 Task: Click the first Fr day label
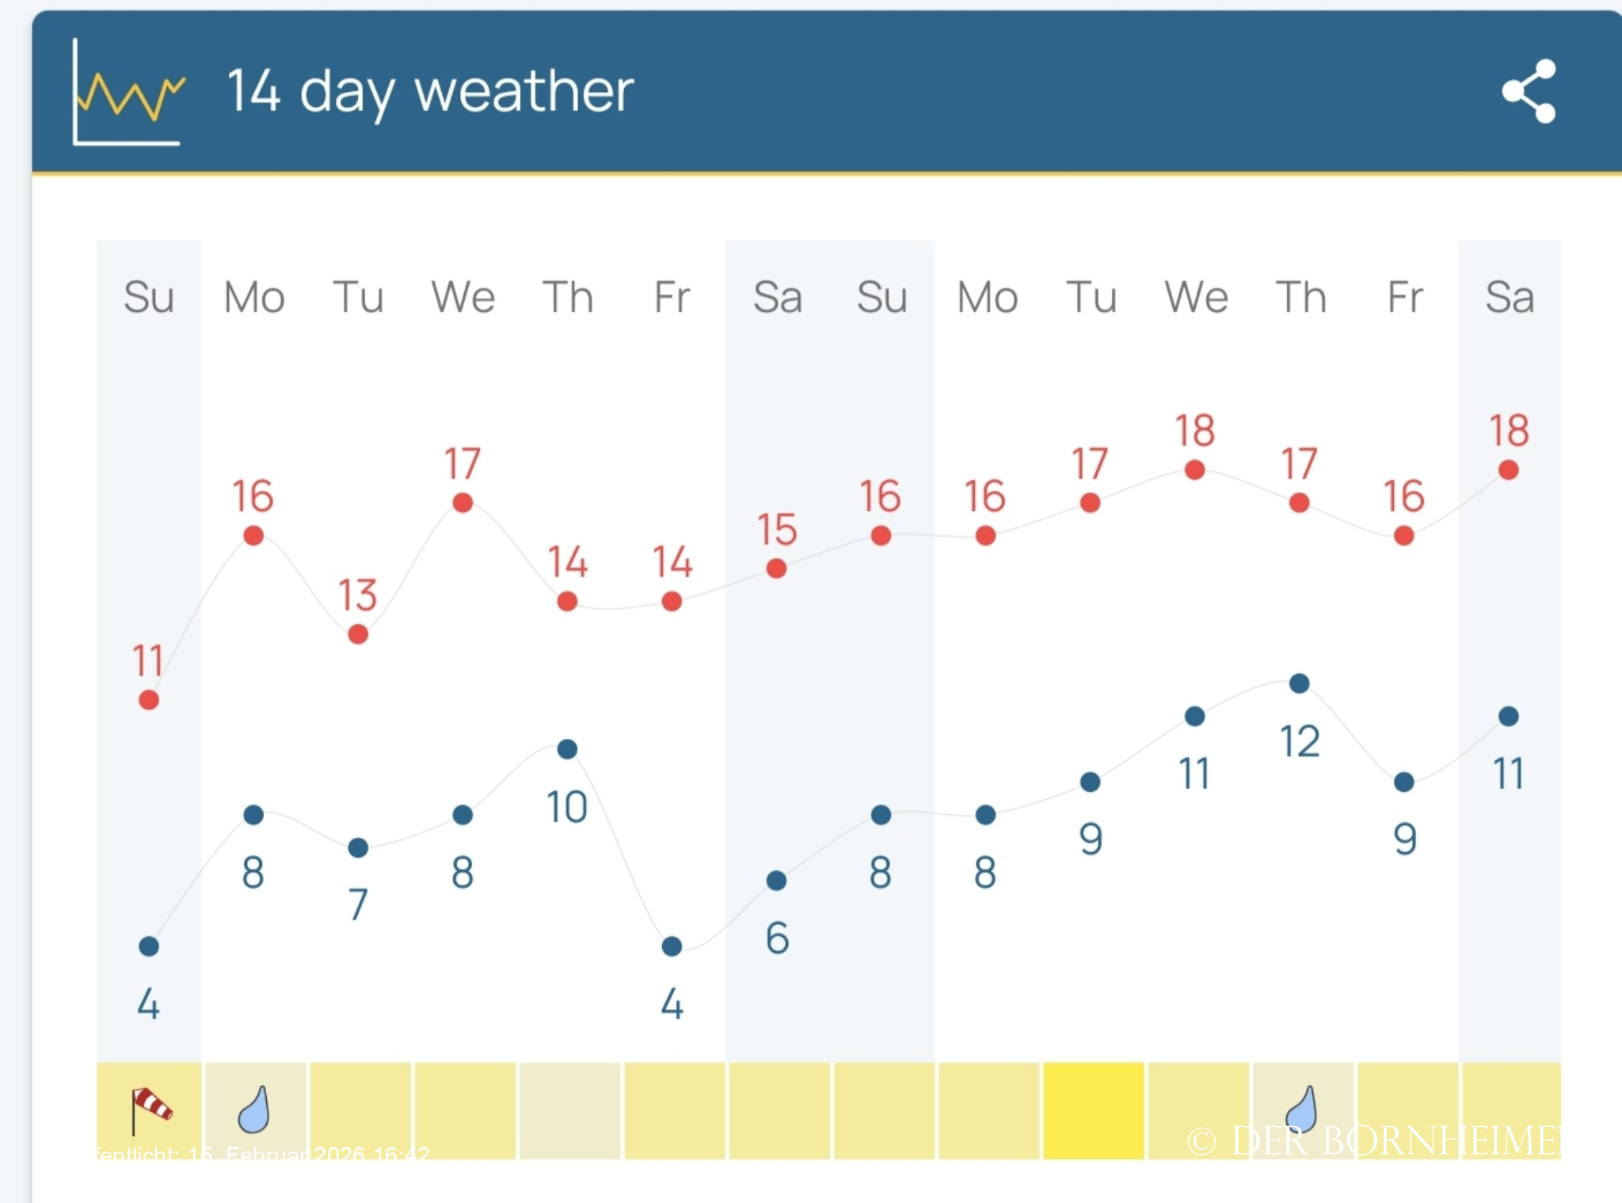pyautogui.click(x=672, y=298)
